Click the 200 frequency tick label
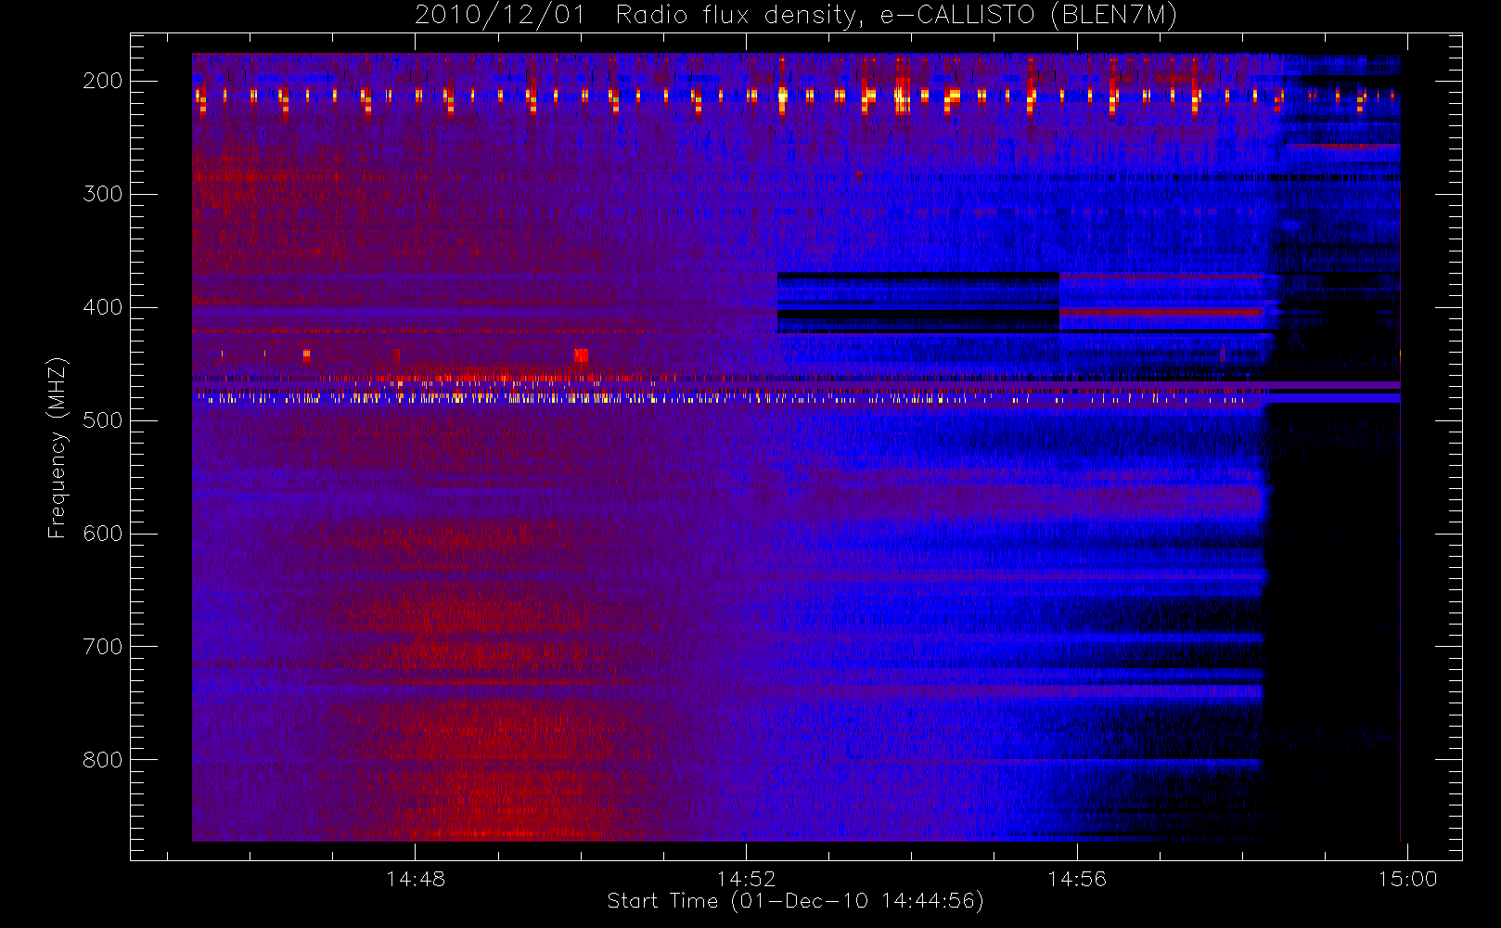 click(103, 81)
